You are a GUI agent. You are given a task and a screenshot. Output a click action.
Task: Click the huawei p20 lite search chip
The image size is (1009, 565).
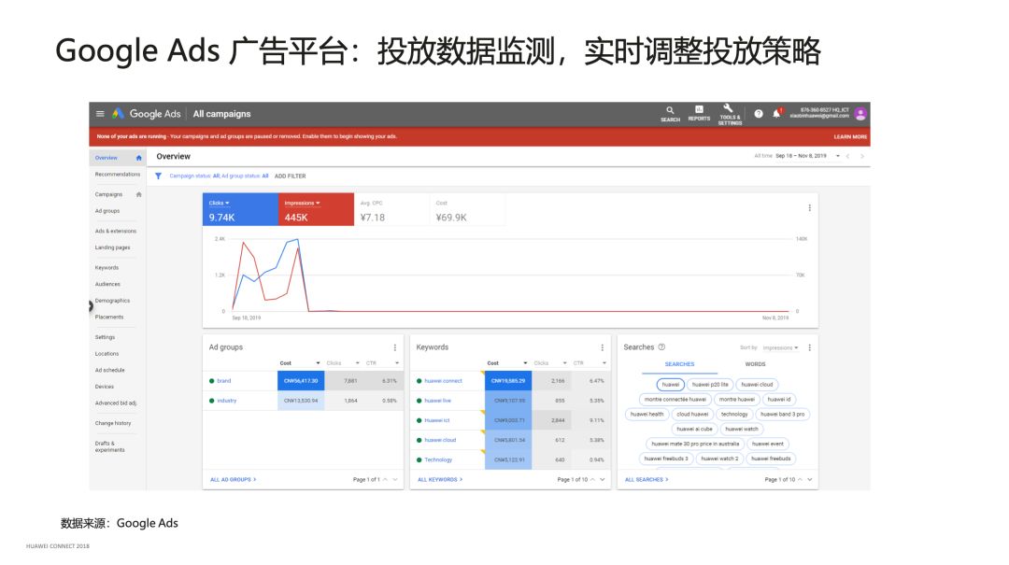tap(710, 385)
